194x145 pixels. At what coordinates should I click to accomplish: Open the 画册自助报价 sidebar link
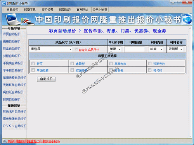pos(12,41)
